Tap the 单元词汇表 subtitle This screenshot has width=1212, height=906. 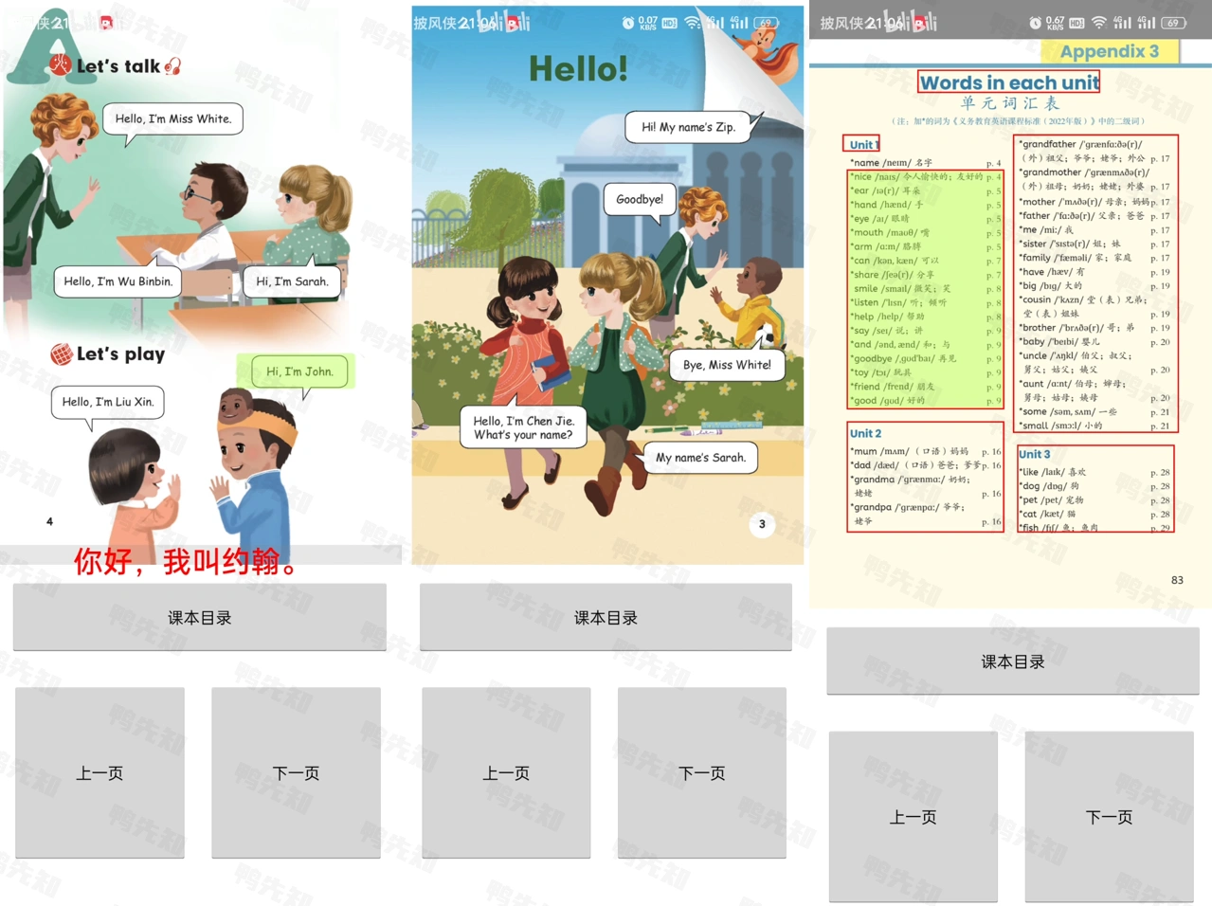pyautogui.click(x=1009, y=103)
